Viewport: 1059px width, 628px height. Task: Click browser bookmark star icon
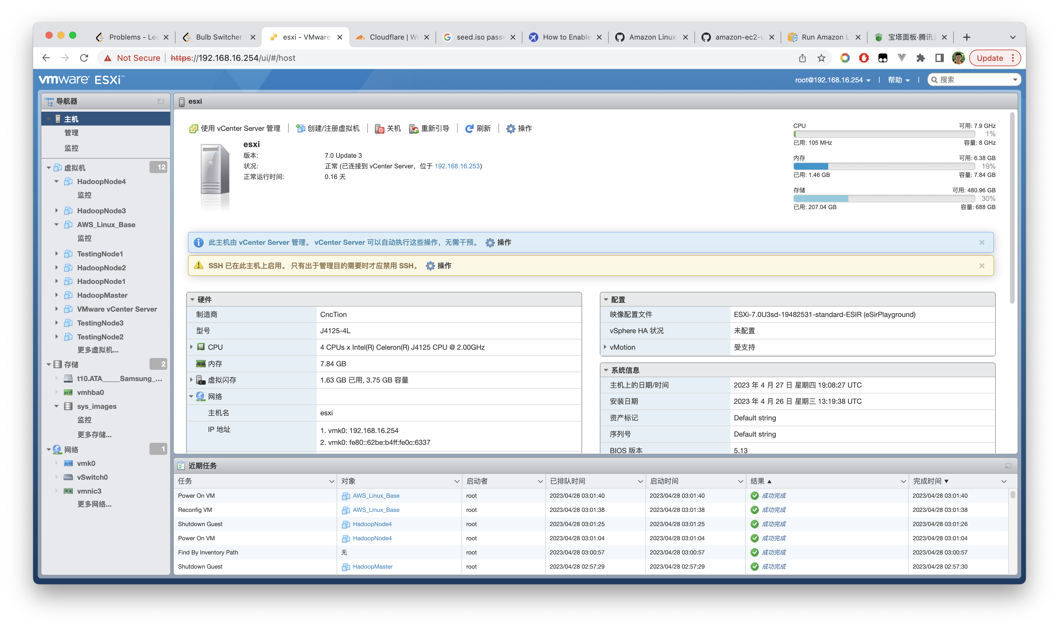tap(821, 58)
